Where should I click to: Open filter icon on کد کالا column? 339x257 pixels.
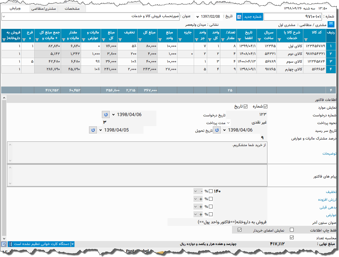(x=306, y=40)
